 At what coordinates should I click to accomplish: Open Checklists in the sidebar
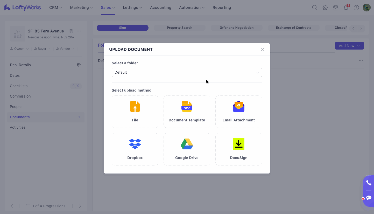click(19, 86)
